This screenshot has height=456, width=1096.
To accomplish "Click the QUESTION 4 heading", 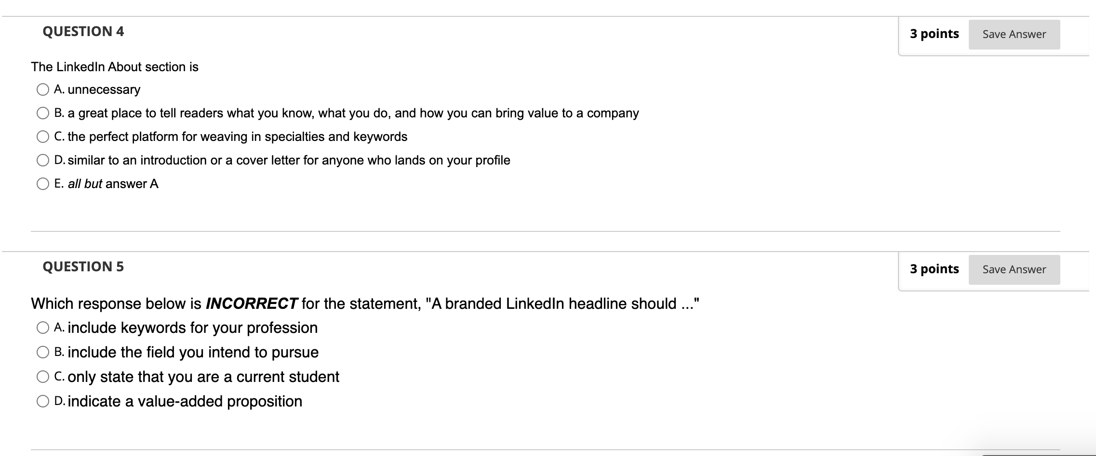I will 83,32.
